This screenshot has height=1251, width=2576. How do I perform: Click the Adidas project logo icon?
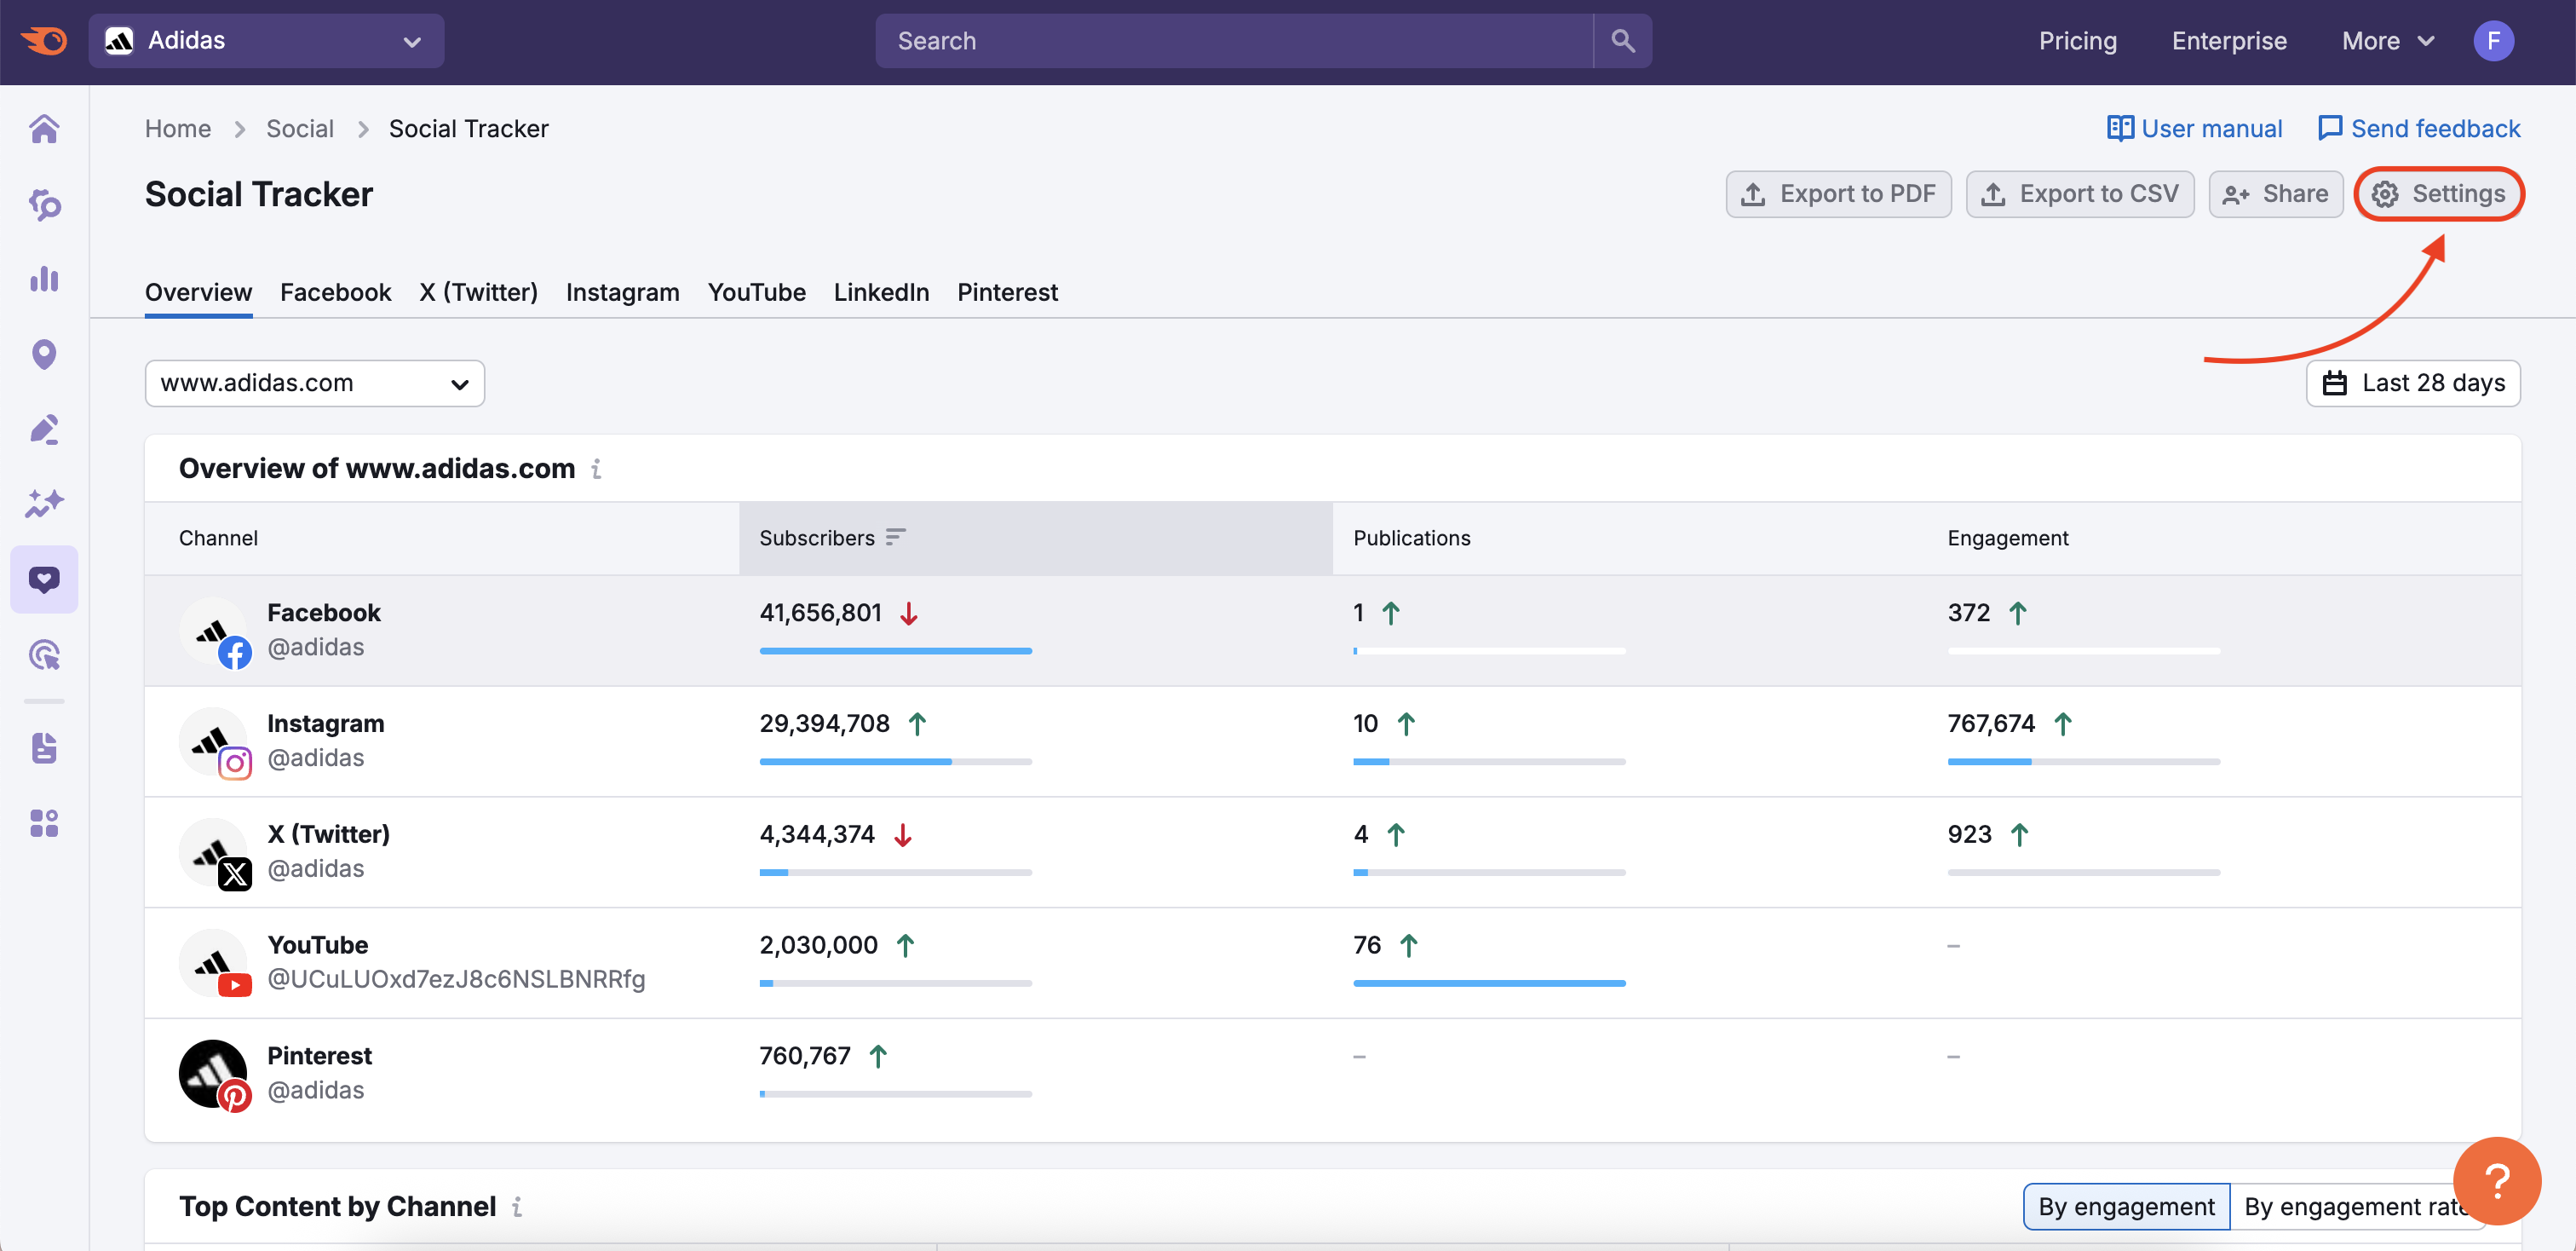119,41
